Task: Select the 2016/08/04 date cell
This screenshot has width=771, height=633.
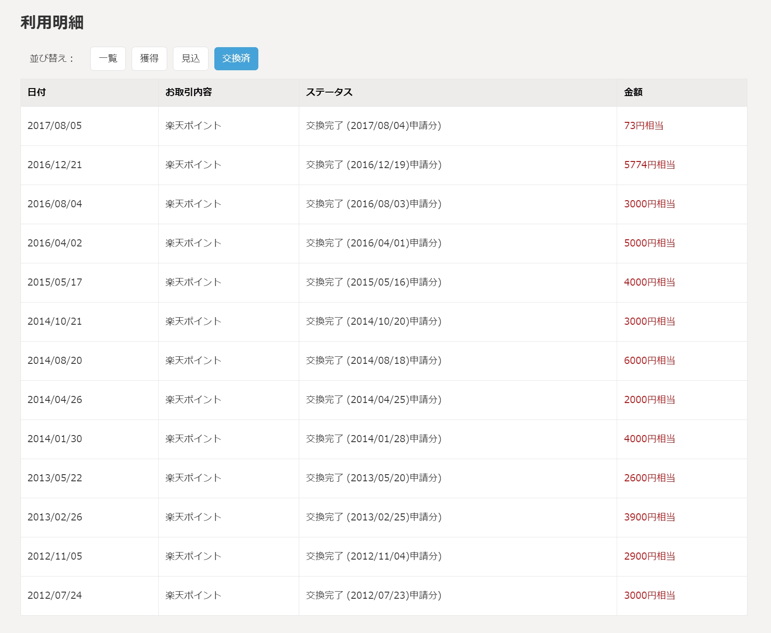Action: [x=55, y=204]
